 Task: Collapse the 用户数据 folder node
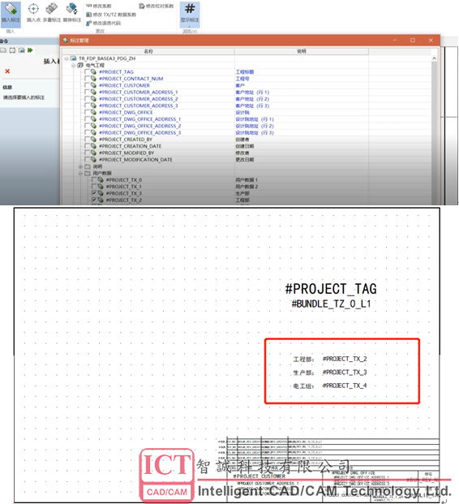80,173
